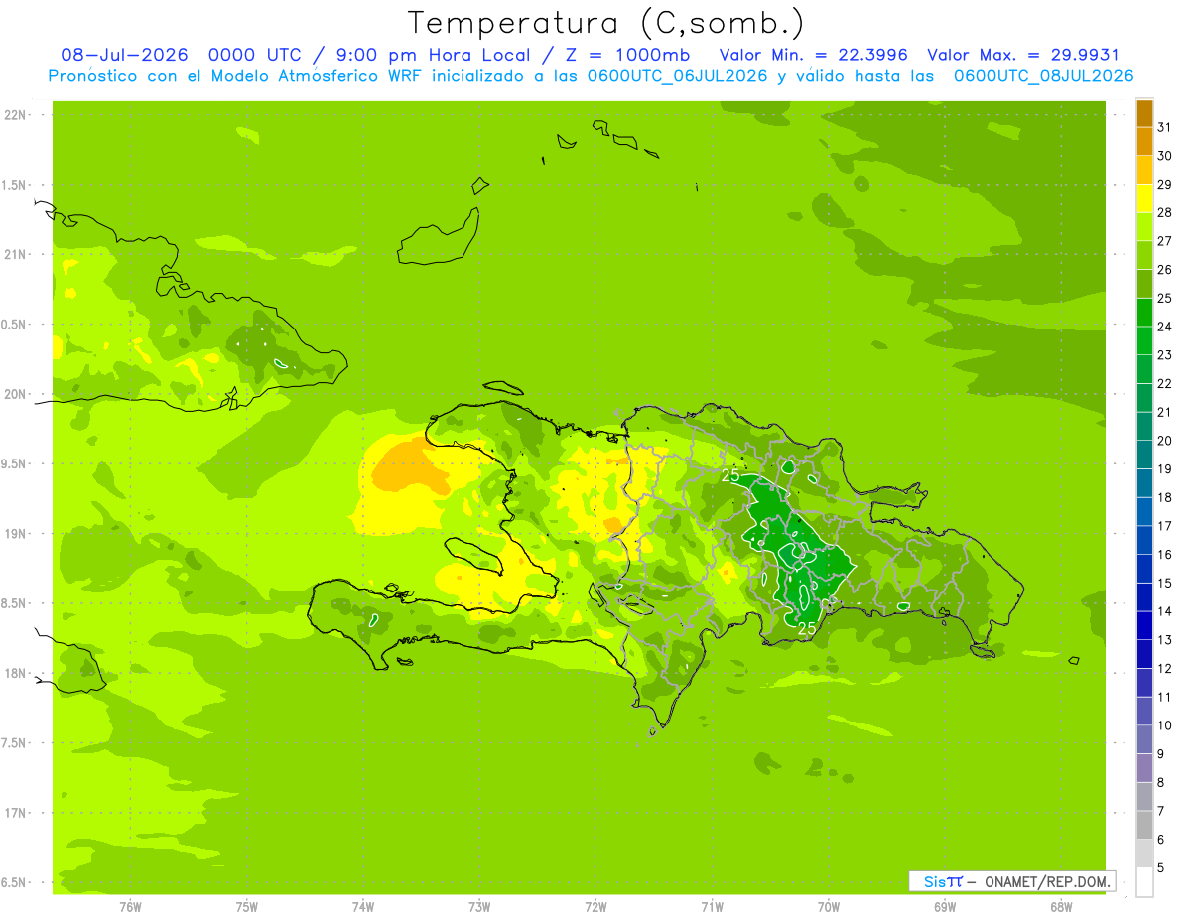This screenshot has height=920, width=1191.
Task: Click the title "Temperatura (C,somb.)"
Action: point(607,23)
